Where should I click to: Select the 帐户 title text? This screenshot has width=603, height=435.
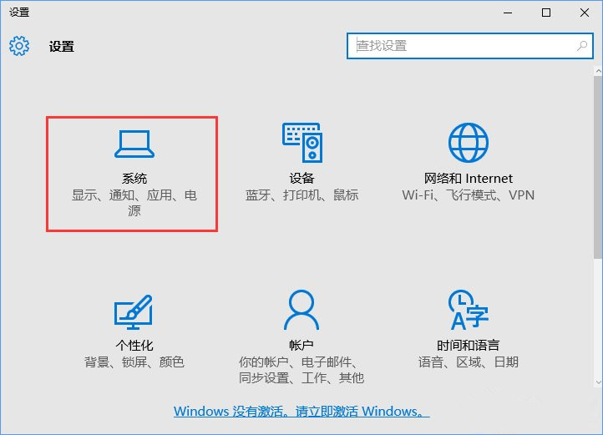tap(301, 346)
